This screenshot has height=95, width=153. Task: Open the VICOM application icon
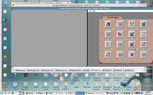pyautogui.click(x=144, y=34)
